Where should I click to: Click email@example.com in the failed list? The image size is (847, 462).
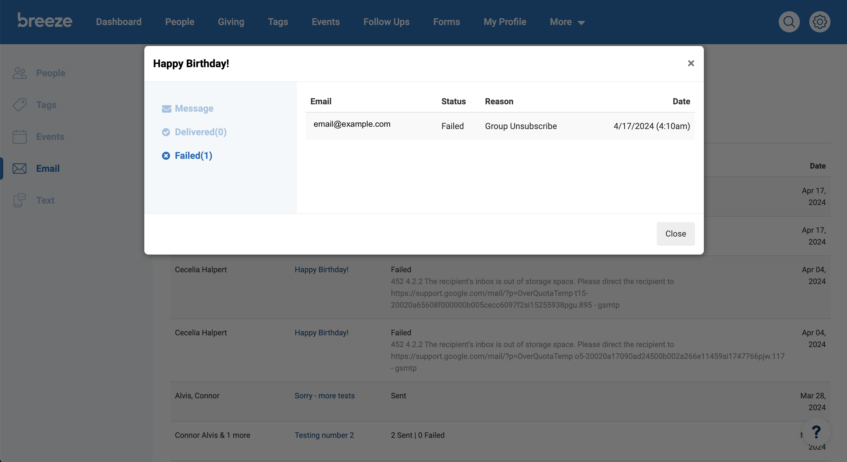pyautogui.click(x=352, y=124)
